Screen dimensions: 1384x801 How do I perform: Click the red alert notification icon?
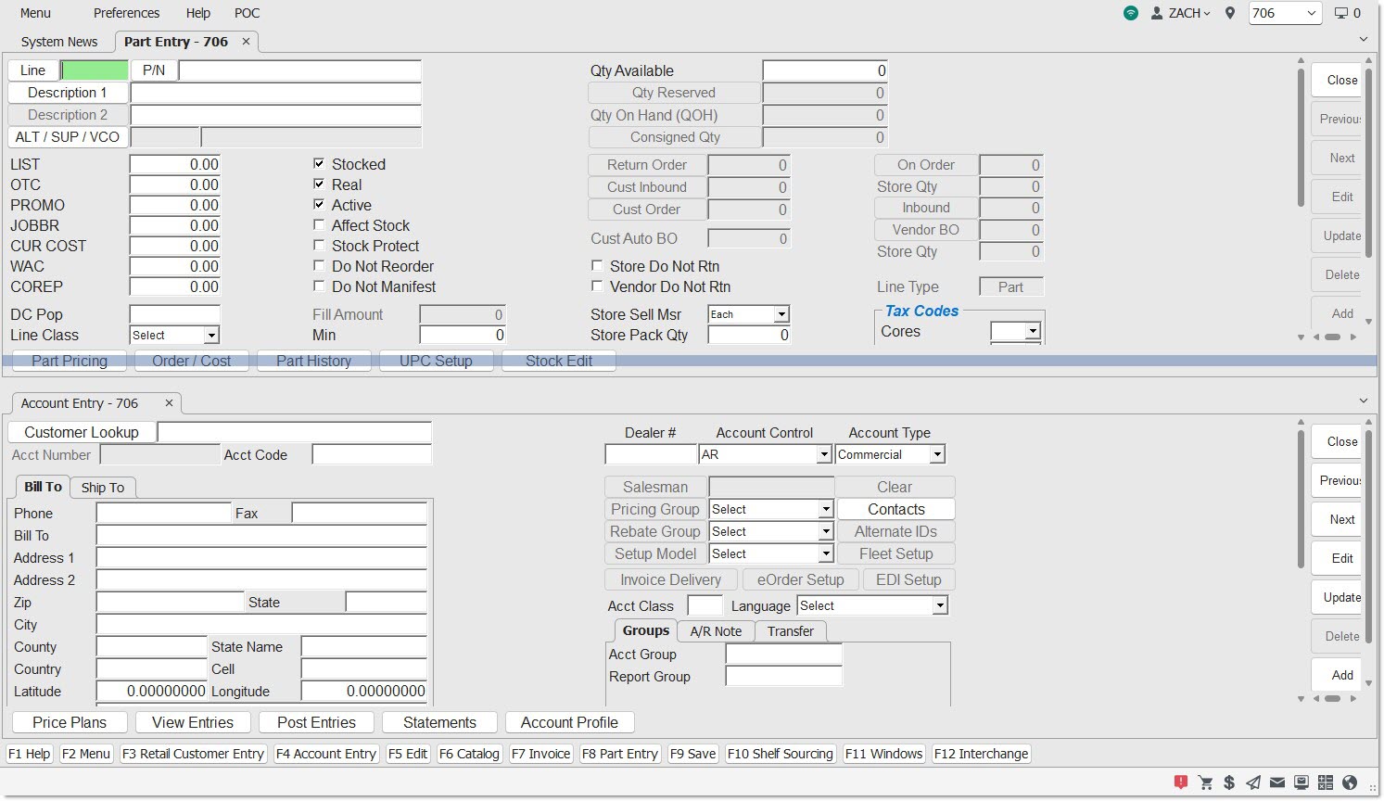(x=1180, y=782)
